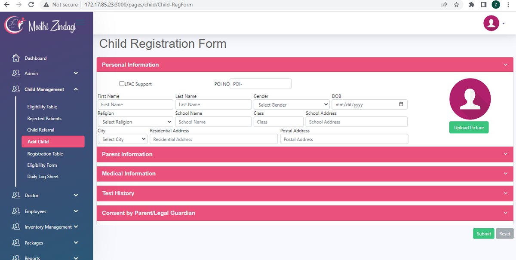516x260 pixels.
Task: Click the Postal Address input field
Action: (x=344, y=139)
